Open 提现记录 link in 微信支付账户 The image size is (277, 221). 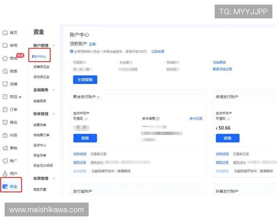pos(222,163)
